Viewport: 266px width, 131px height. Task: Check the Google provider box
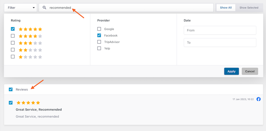tap(99, 29)
